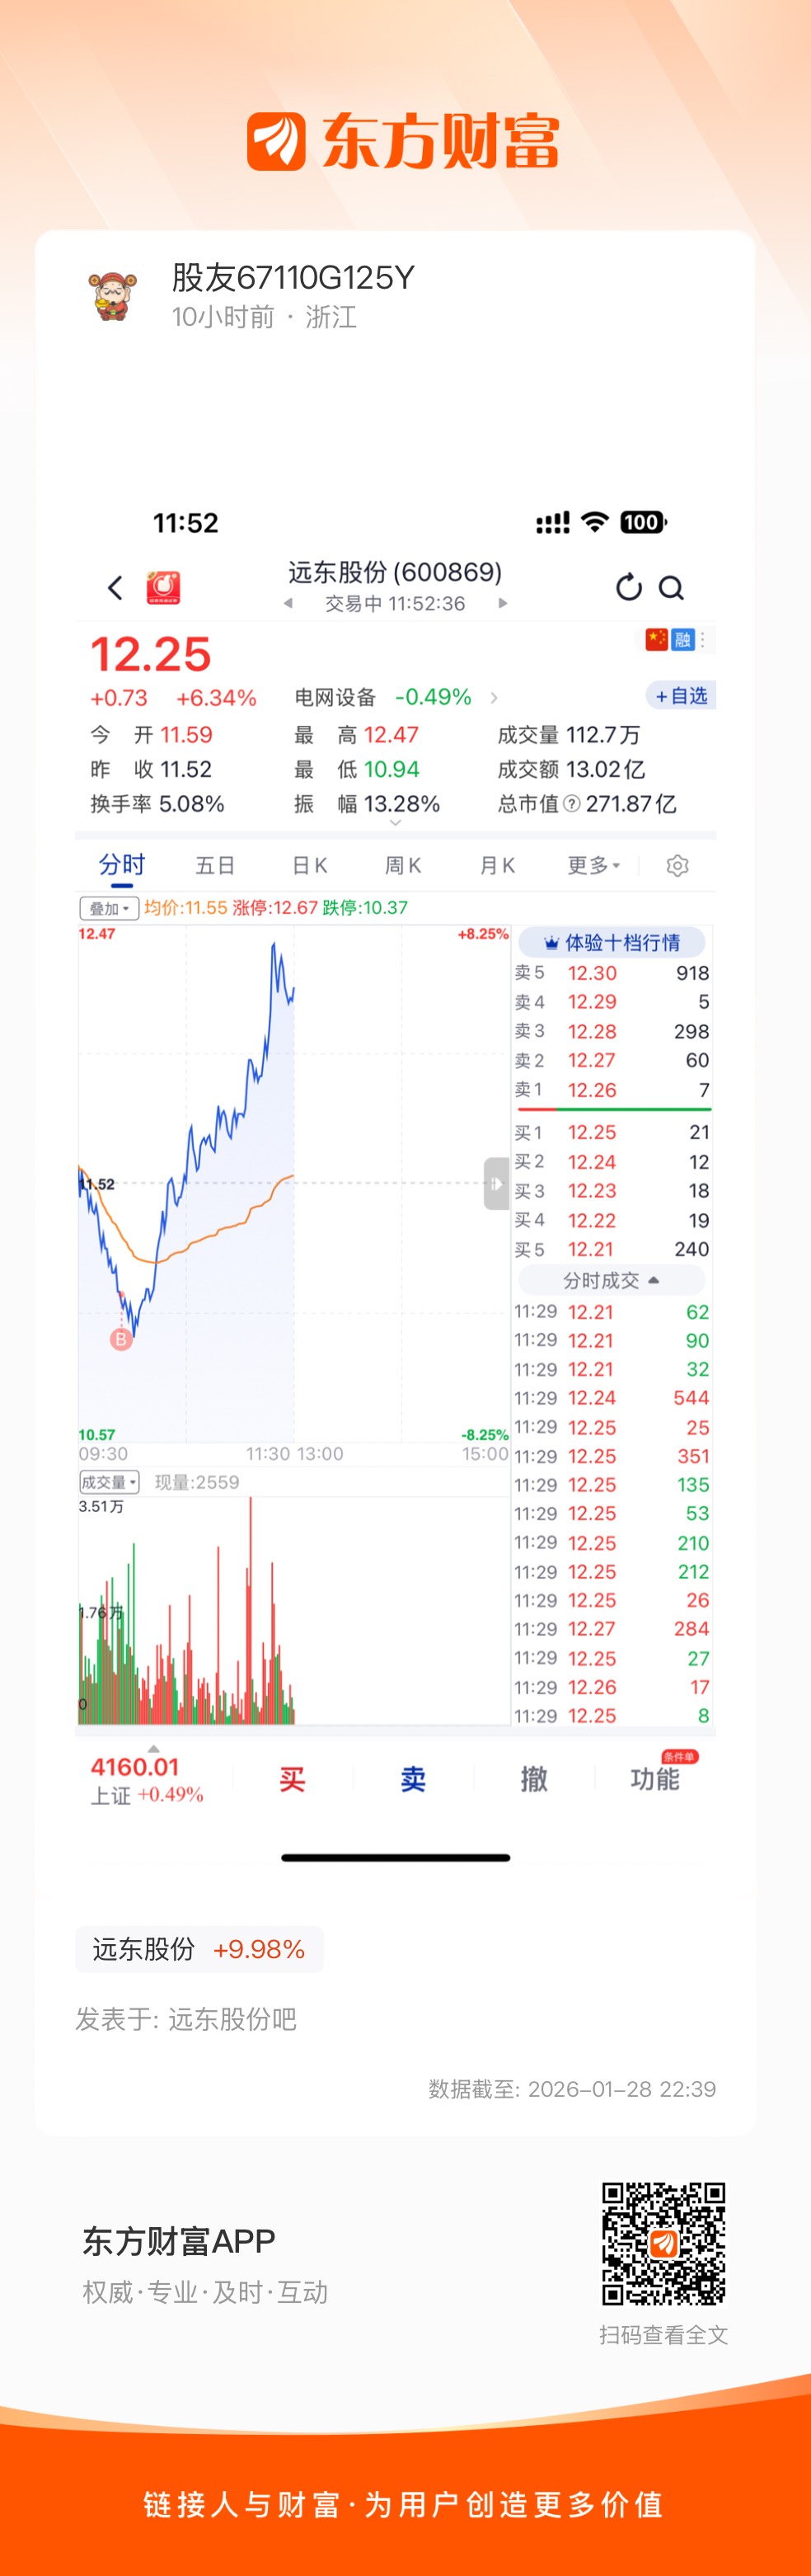The height and width of the screenshot is (2576, 811).
Task: Tap the 撤 cancel order button
Action: [x=534, y=1779]
